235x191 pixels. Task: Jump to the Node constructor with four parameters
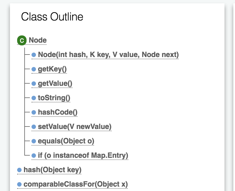(108, 55)
